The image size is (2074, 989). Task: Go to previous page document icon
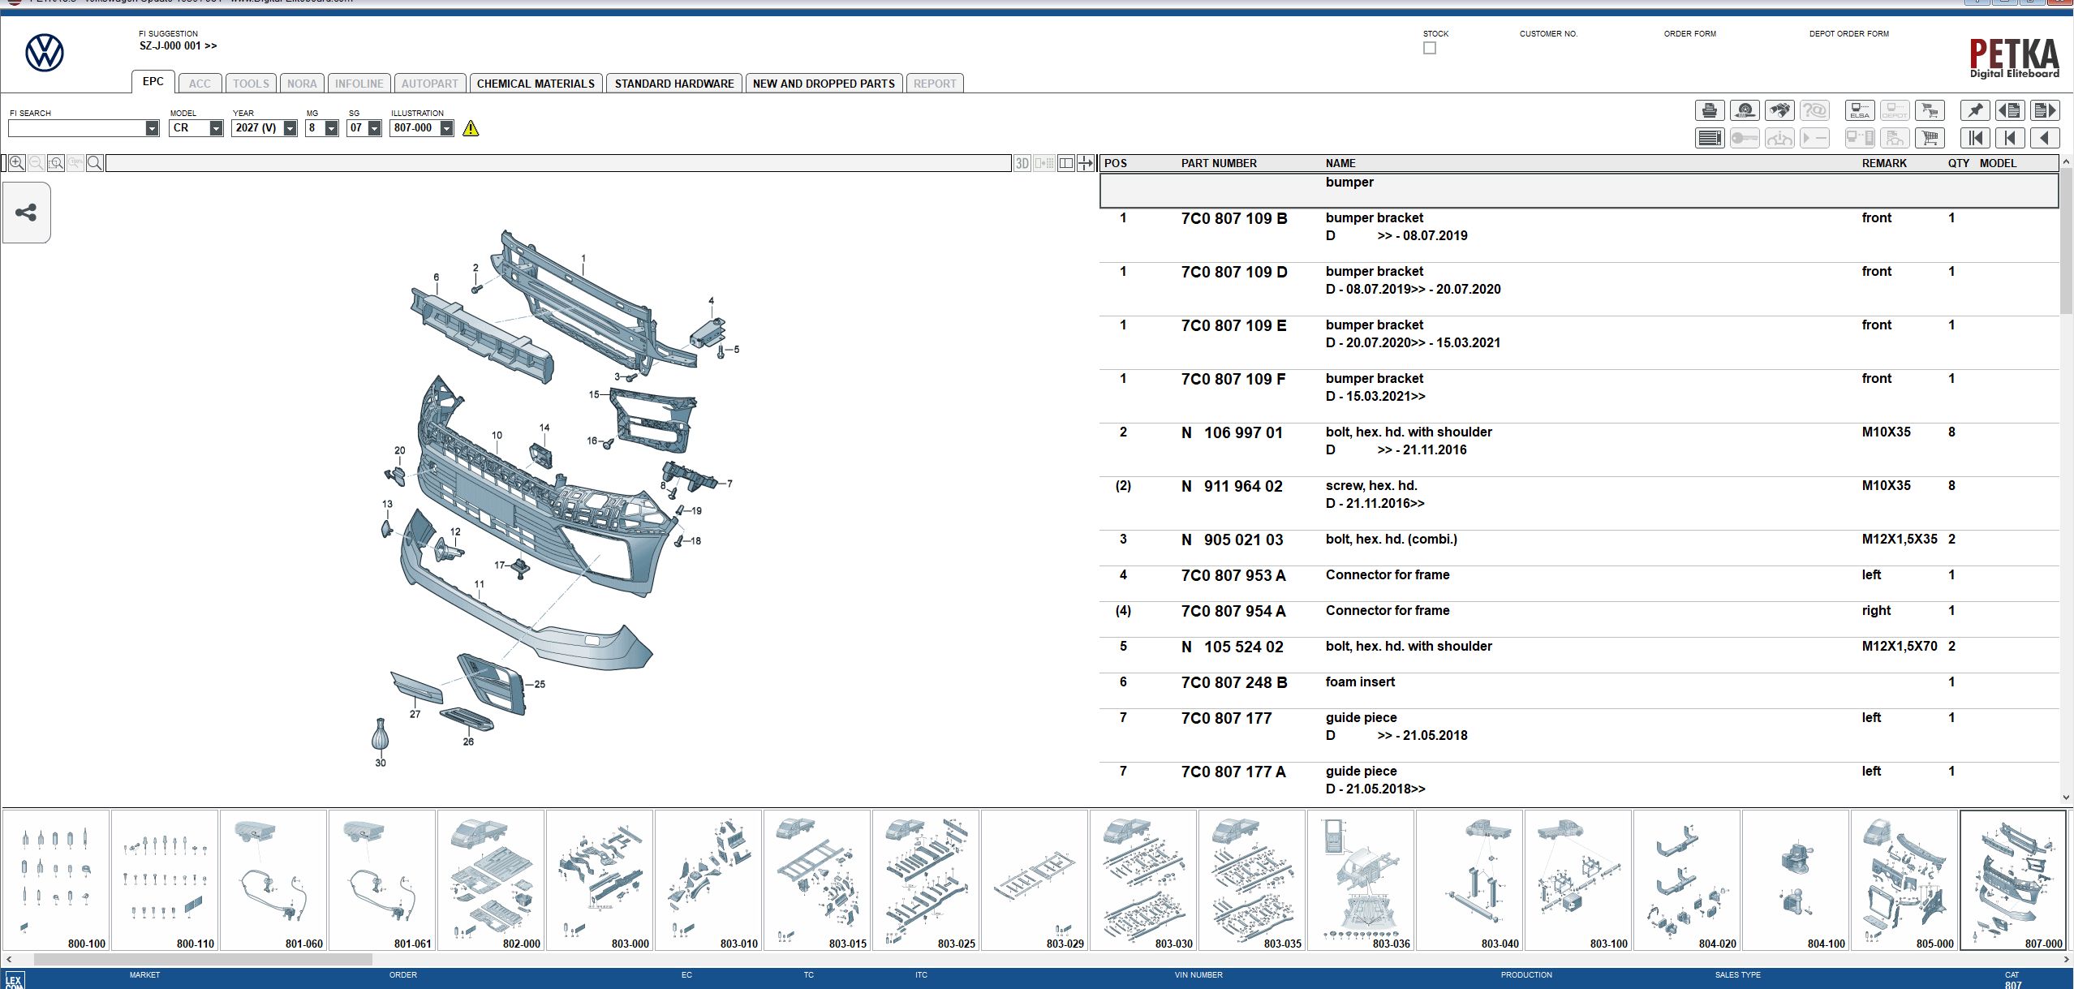click(x=2010, y=110)
